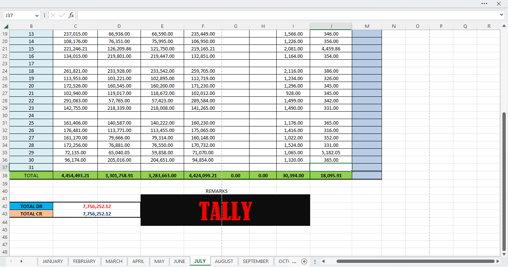508x267 pixels.
Task: Click the REMARKS label cell
Action: [216, 191]
